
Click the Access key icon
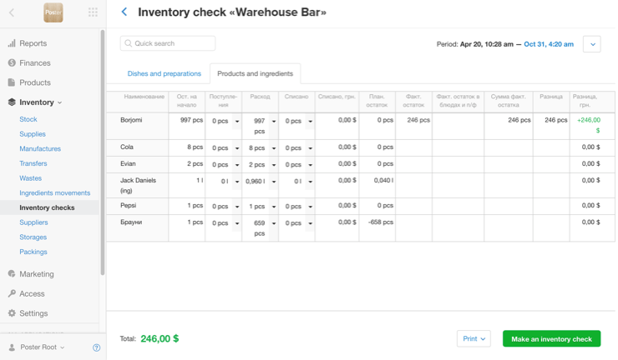pos(12,294)
